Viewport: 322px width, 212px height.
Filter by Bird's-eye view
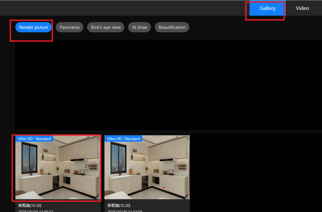click(x=106, y=27)
